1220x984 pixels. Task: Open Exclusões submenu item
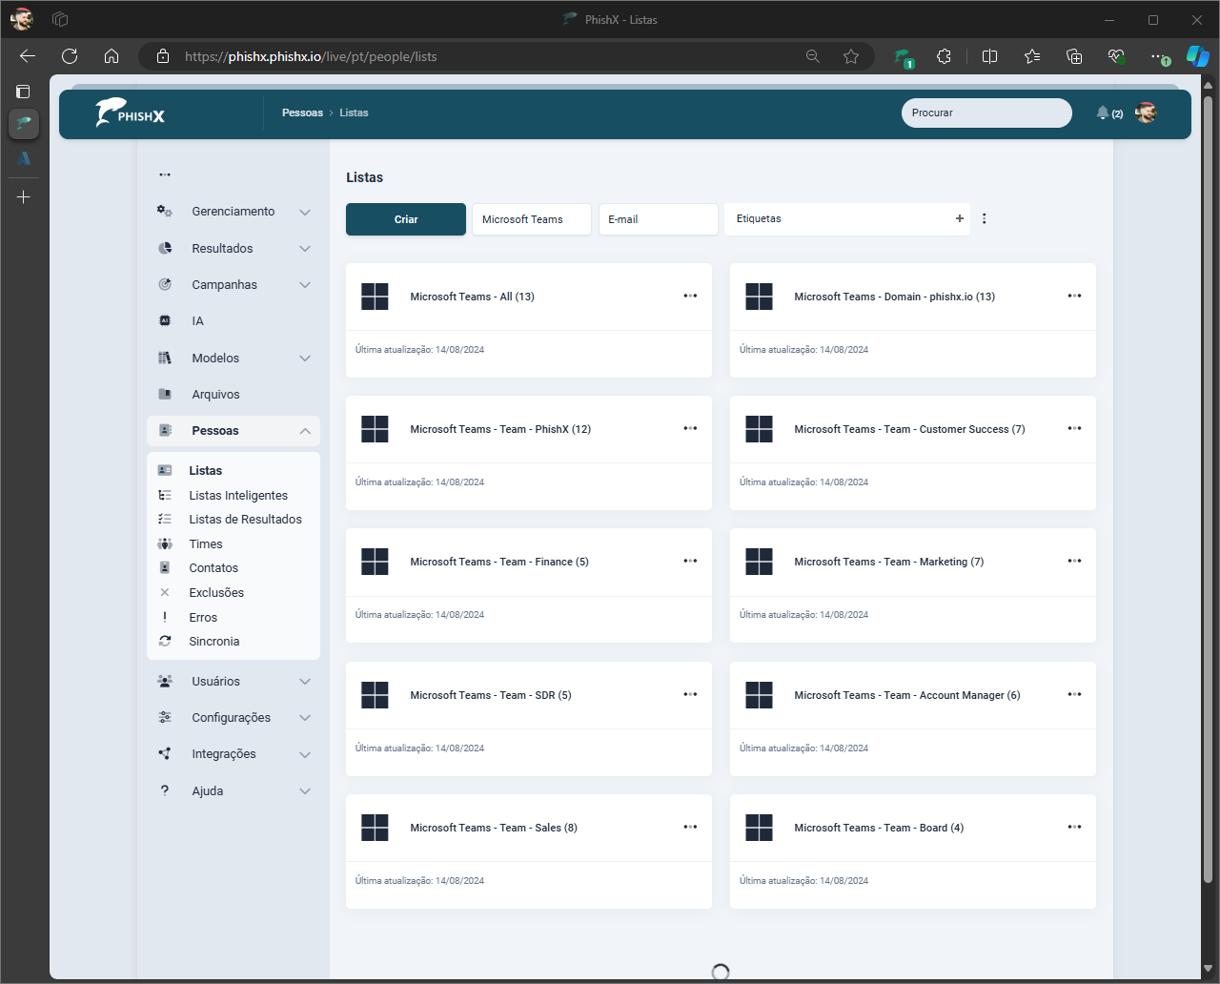click(216, 592)
